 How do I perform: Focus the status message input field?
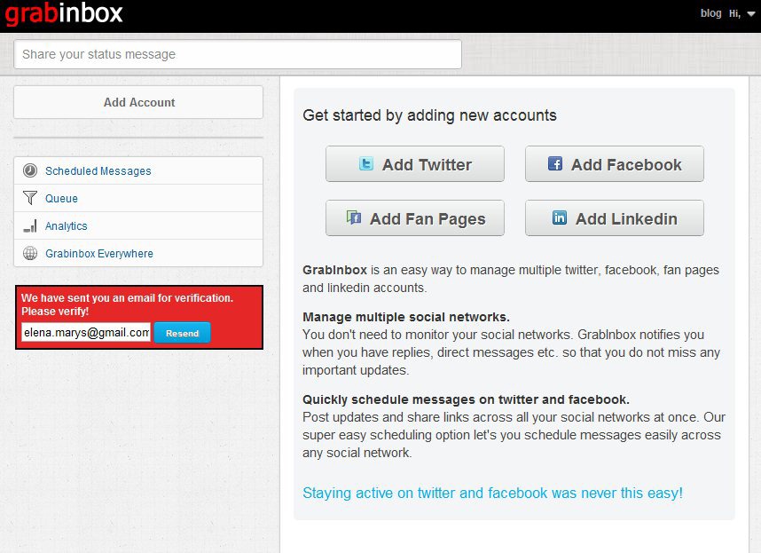tap(238, 54)
